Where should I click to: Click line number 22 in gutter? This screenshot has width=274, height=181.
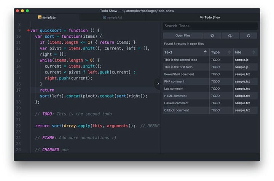click(x=18, y=126)
